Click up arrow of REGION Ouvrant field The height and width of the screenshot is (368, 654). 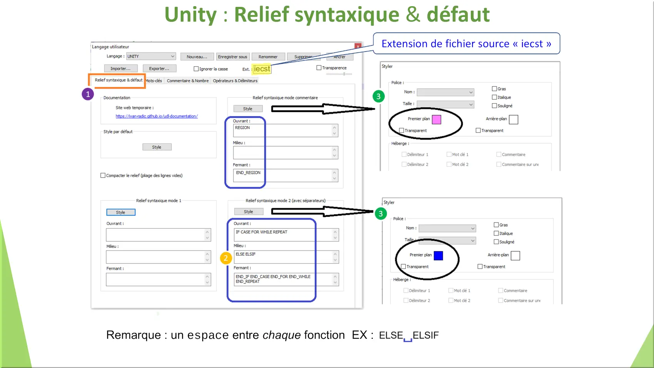(334, 128)
